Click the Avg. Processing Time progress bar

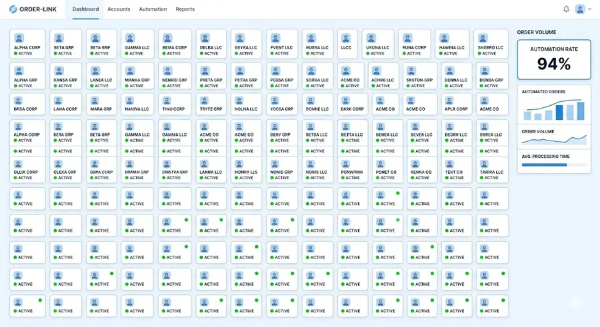coord(554,165)
